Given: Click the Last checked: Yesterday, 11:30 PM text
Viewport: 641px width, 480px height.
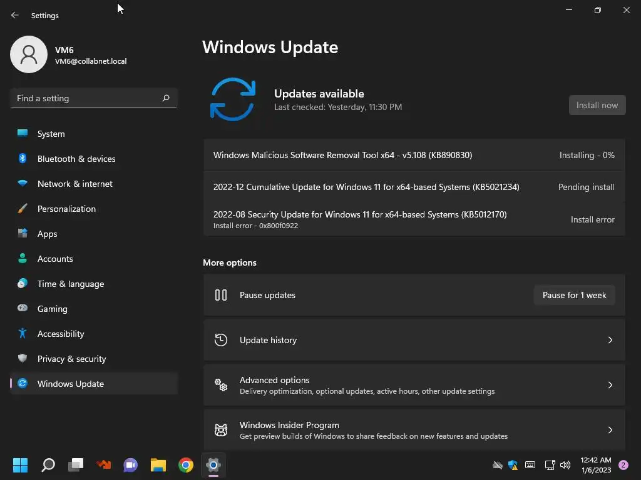Looking at the screenshot, I should 337,107.
